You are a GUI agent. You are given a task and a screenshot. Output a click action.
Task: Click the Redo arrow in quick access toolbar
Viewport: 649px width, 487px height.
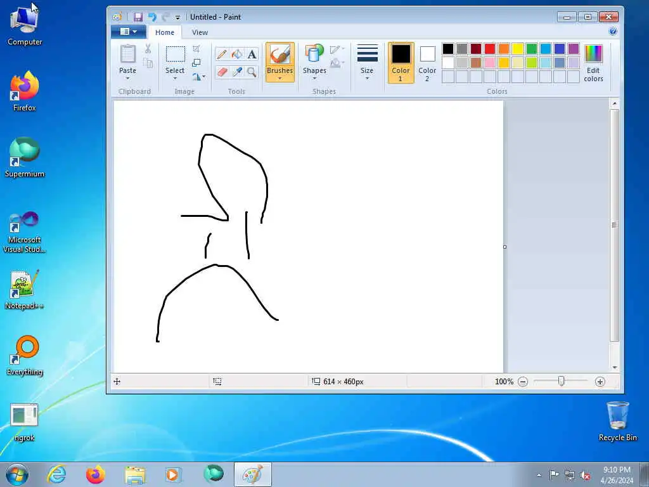165,17
